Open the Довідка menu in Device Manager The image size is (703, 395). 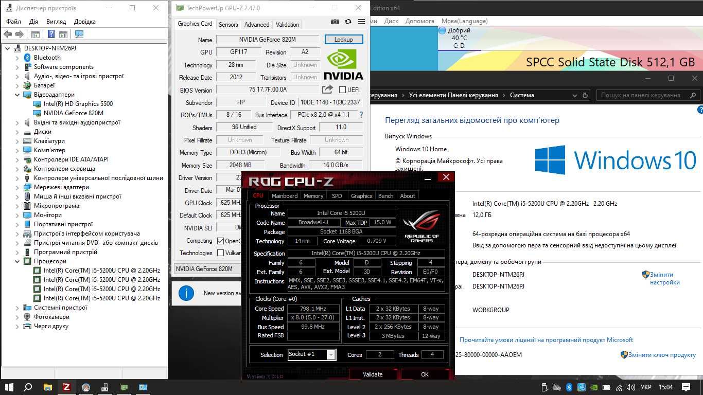click(85, 22)
